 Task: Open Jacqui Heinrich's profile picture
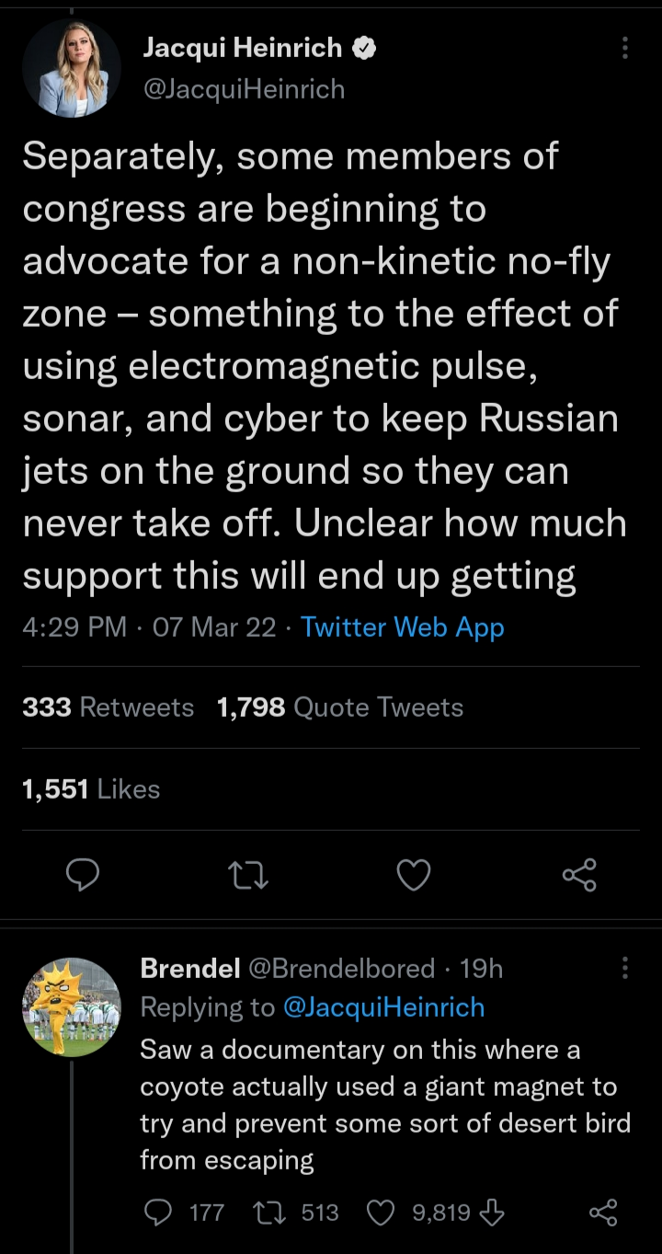click(72, 69)
